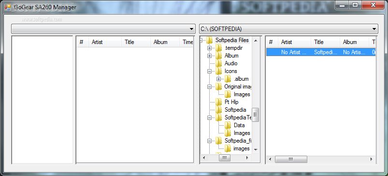Select the Data subfolder
Viewport: 388px width, 176px height.
[239, 125]
